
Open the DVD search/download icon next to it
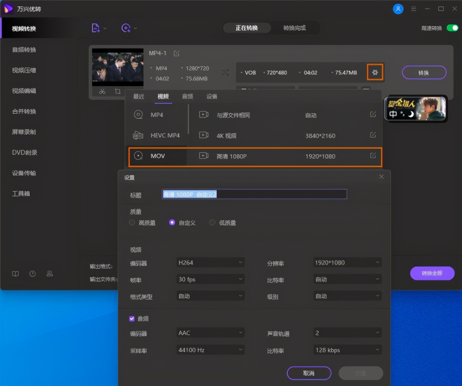coord(126,28)
